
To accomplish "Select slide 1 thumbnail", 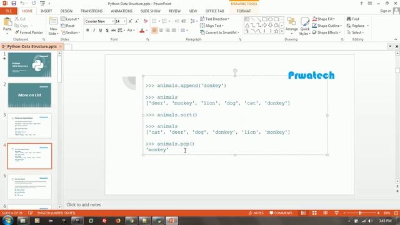I will click(29, 65).
